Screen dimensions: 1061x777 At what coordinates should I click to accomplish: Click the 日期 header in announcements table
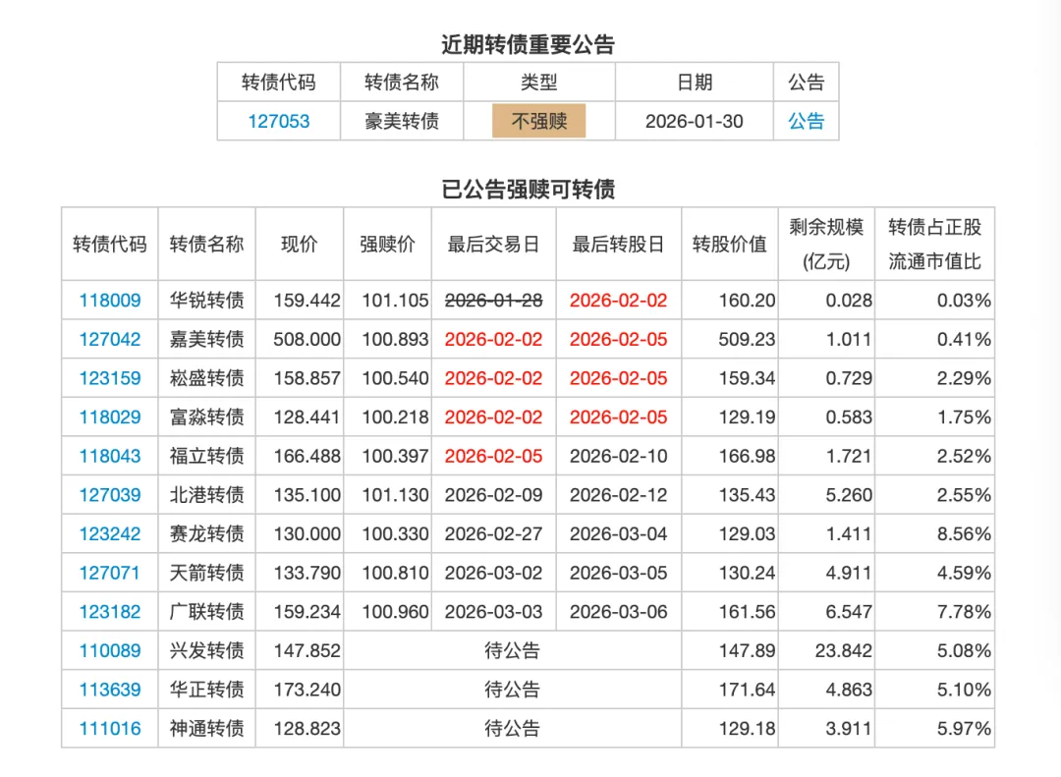[695, 82]
